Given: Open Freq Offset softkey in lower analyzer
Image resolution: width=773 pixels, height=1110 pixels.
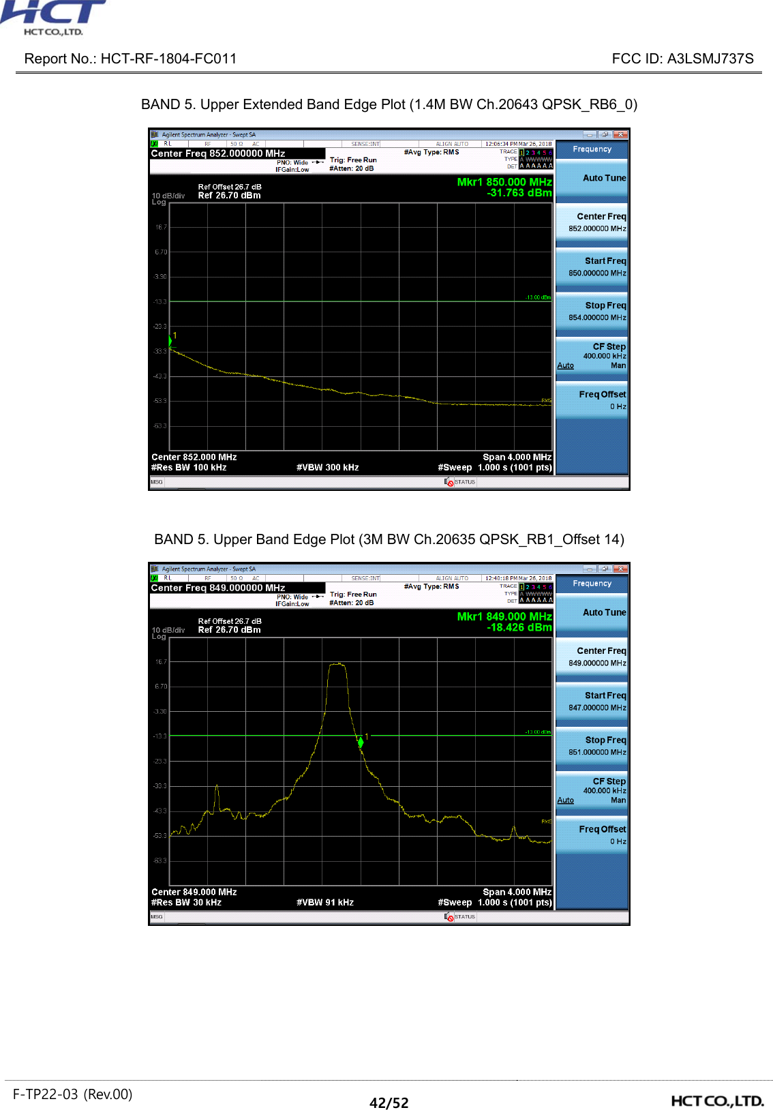Looking at the screenshot, I should [x=592, y=835].
